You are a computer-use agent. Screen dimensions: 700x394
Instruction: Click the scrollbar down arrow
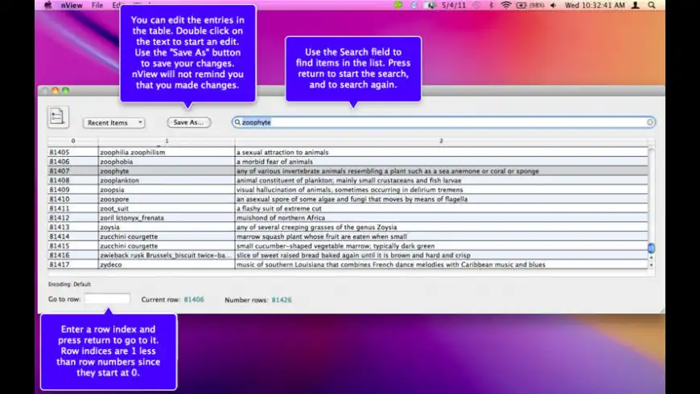652,265
